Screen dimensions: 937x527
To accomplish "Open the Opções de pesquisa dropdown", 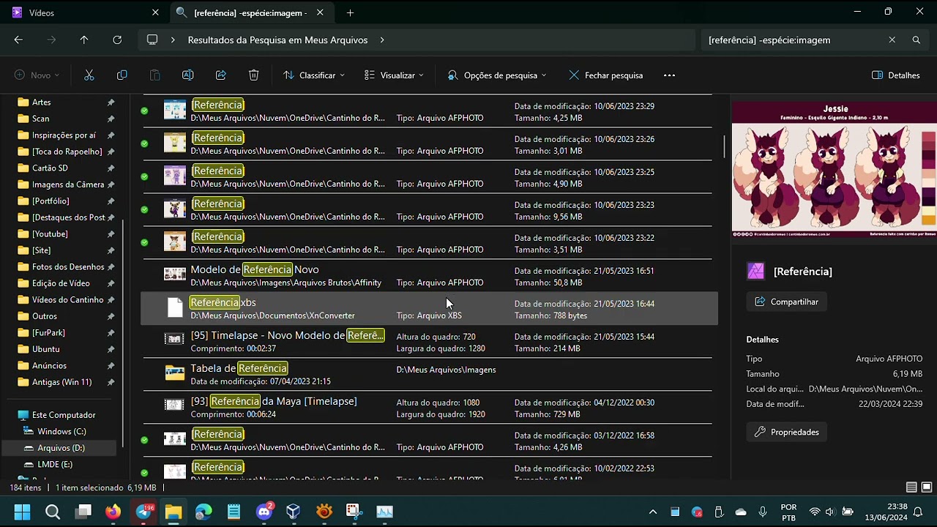I will tap(497, 75).
